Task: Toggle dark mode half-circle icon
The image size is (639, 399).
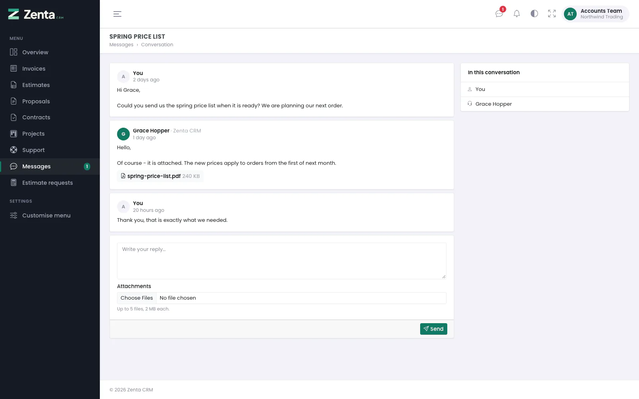Action: tap(534, 14)
